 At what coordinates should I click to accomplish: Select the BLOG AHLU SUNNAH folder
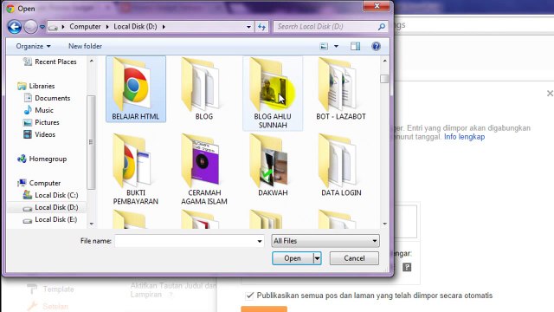273,94
